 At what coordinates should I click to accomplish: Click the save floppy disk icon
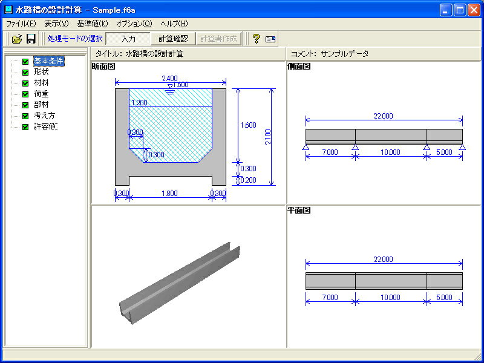[31, 39]
